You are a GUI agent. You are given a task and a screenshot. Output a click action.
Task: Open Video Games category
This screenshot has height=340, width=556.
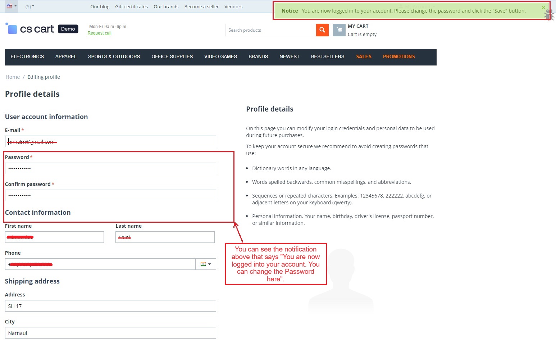pyautogui.click(x=221, y=57)
